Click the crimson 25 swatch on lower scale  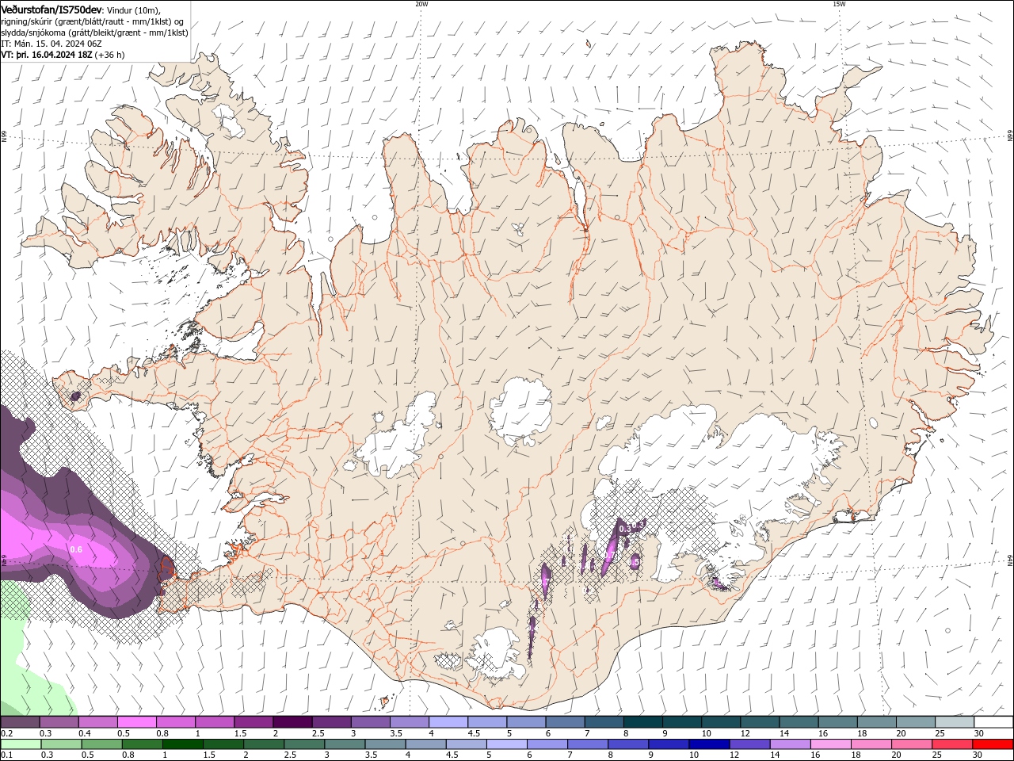tap(952, 744)
